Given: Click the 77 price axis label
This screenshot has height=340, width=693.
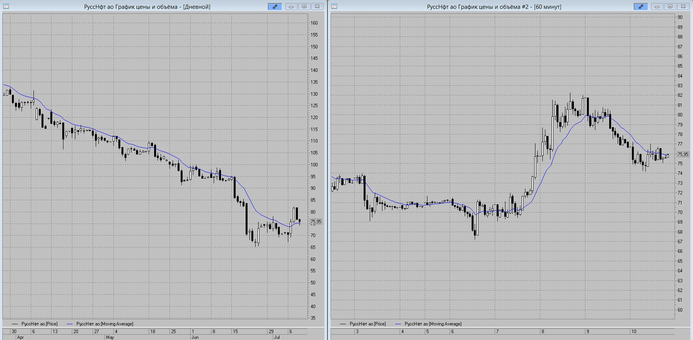Looking at the screenshot, I should pos(680,144).
